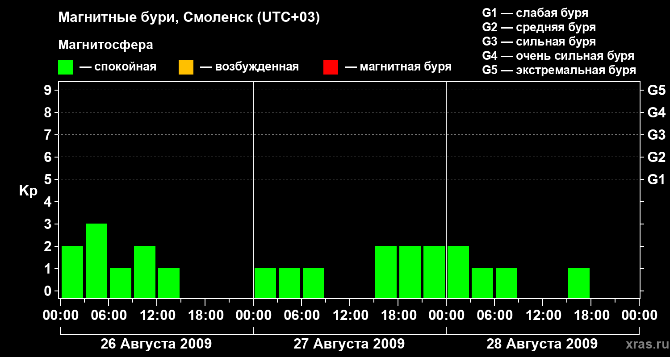
Task: Click '06:00' time label under 26 August
Action: tap(108, 315)
